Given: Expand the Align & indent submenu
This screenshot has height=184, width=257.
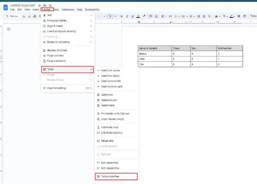Looking at the screenshot, I should (x=67, y=26).
